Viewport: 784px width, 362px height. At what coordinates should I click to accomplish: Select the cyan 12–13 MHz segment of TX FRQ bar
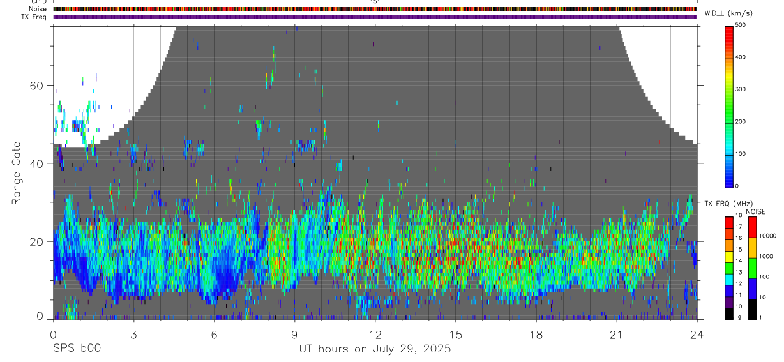[x=728, y=279]
